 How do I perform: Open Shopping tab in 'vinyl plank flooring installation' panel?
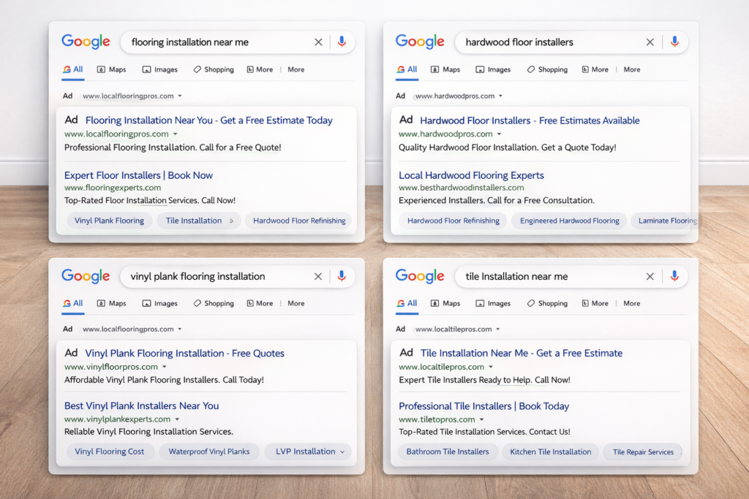coord(214,303)
